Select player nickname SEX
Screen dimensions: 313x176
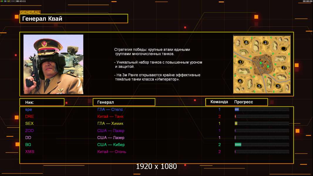(29, 123)
